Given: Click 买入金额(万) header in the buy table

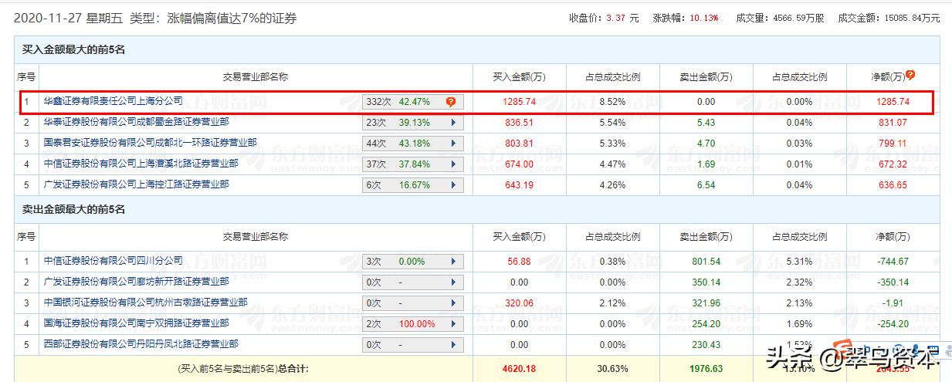Looking at the screenshot, I should click(519, 76).
